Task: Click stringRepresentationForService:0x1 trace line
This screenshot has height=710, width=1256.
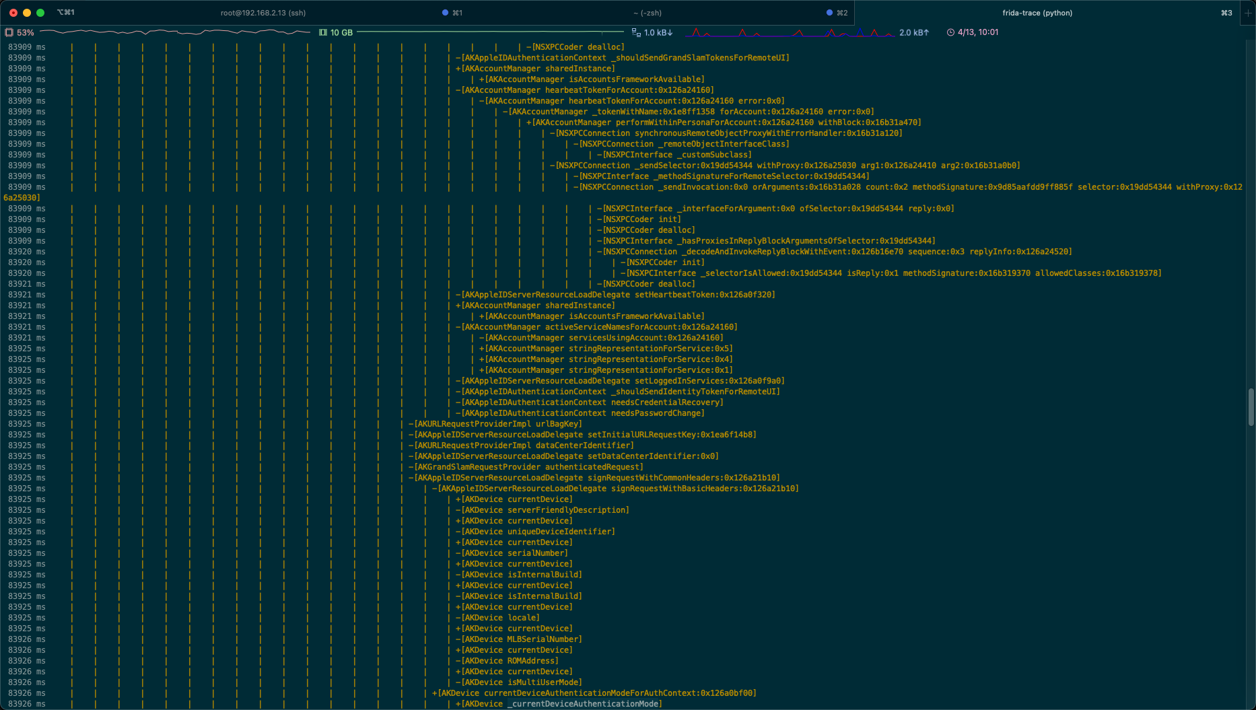Action: 606,370
